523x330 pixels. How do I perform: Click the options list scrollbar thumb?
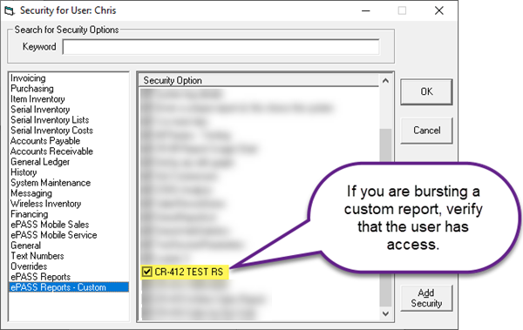[x=385, y=218]
